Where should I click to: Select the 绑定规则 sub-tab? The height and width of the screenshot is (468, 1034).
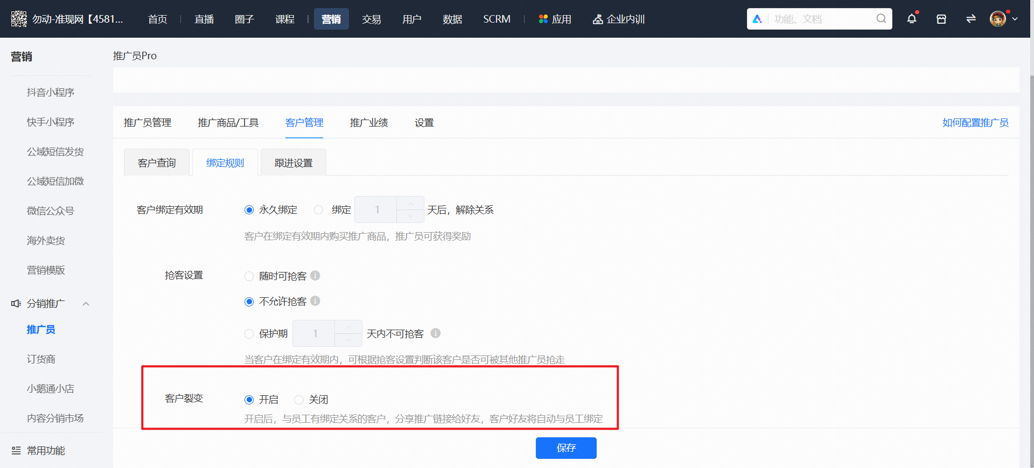(x=225, y=163)
